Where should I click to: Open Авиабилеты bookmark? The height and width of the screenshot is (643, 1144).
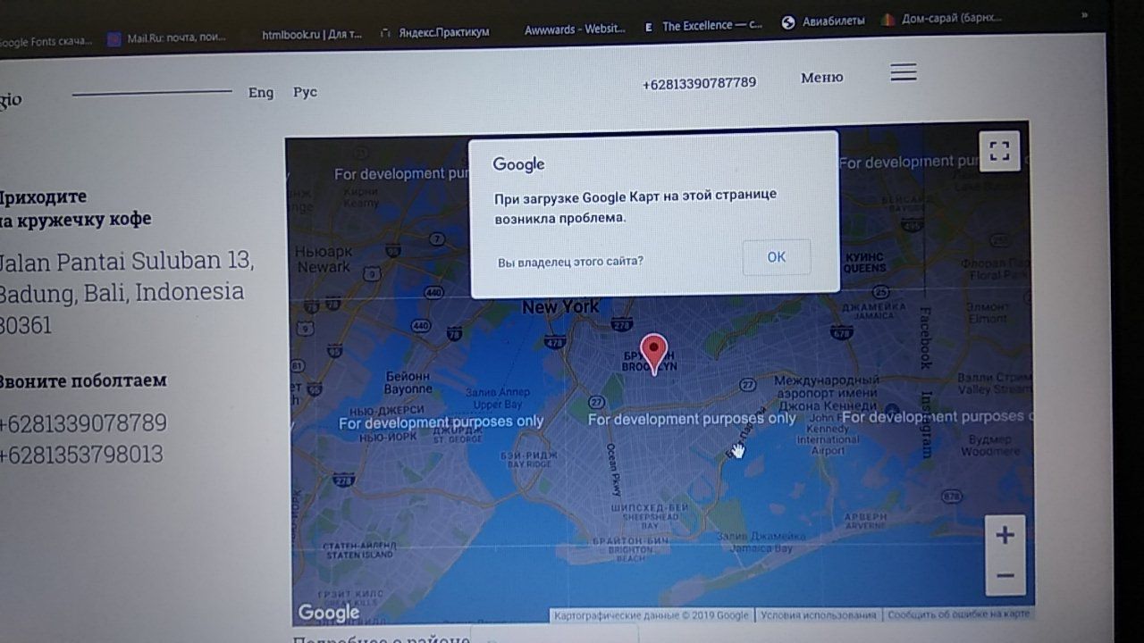tap(824, 22)
